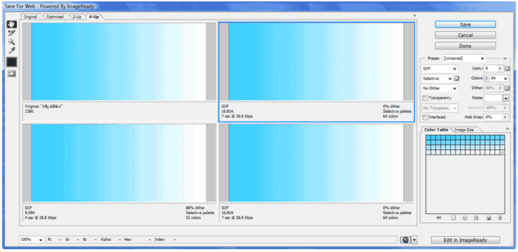Image resolution: width=518 pixels, height=252 pixels.
Task: Open the Web Snap slider arrow
Action: coord(505,117)
